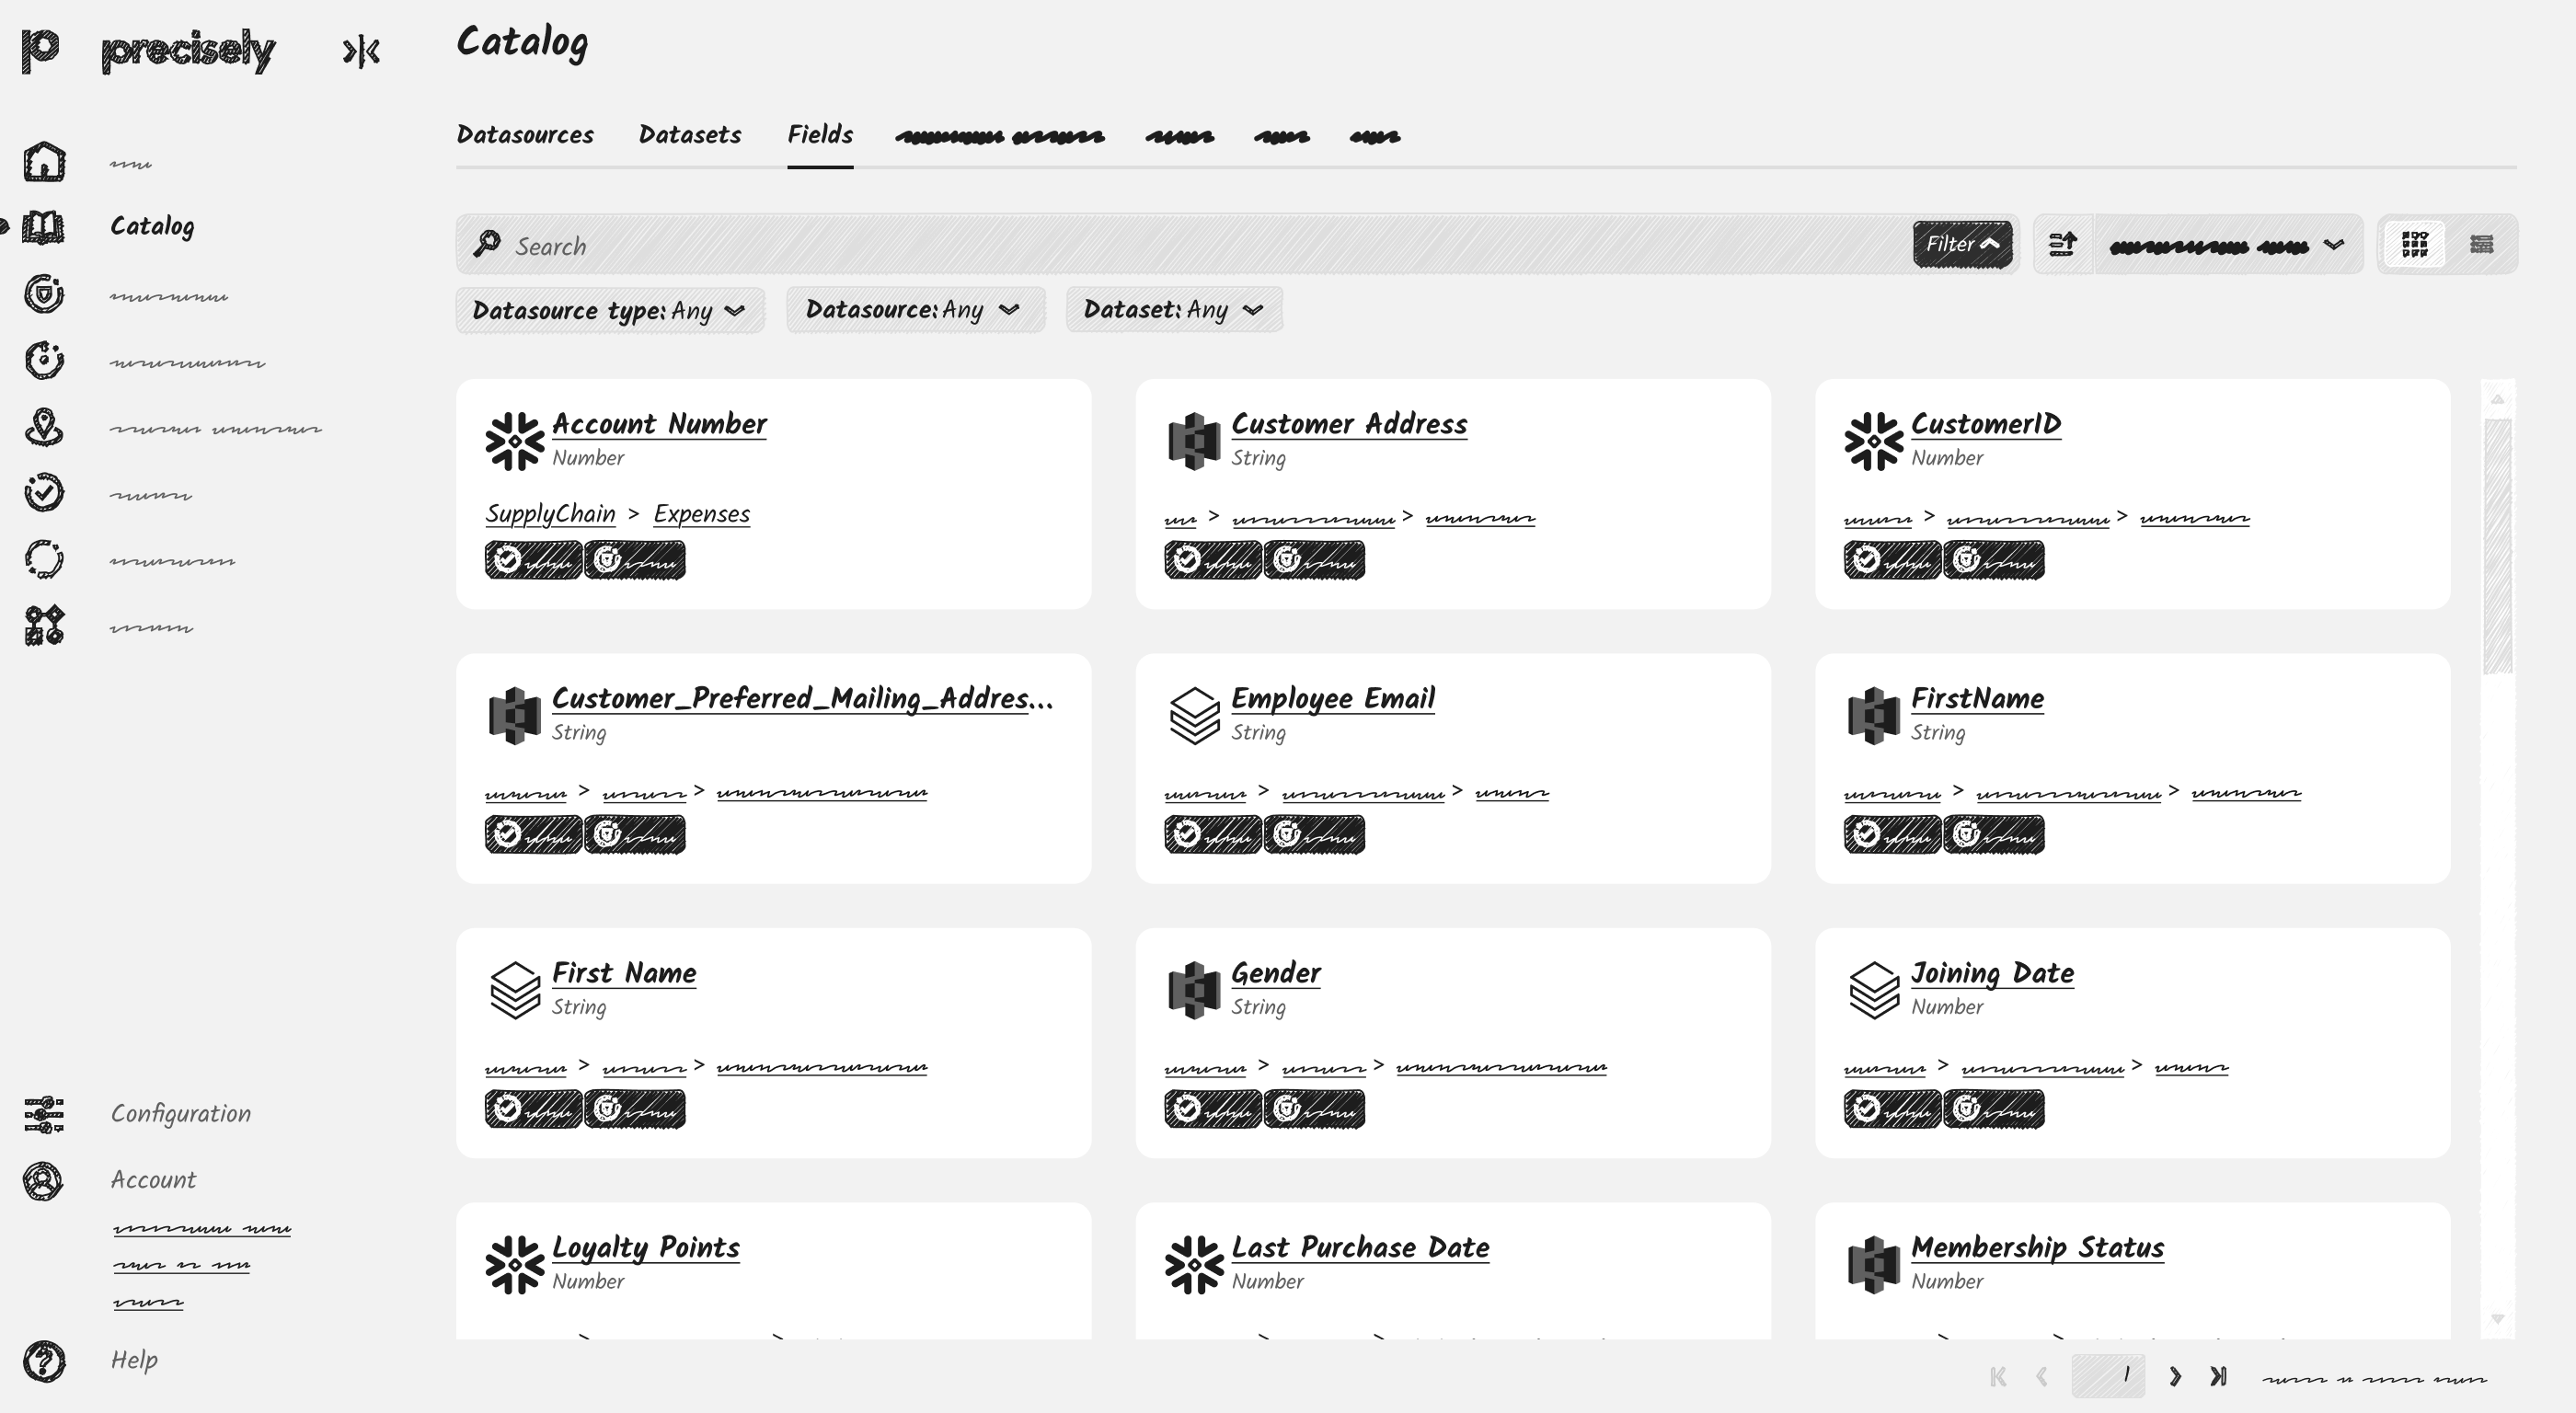Open the Gender field link

click(x=1275, y=973)
